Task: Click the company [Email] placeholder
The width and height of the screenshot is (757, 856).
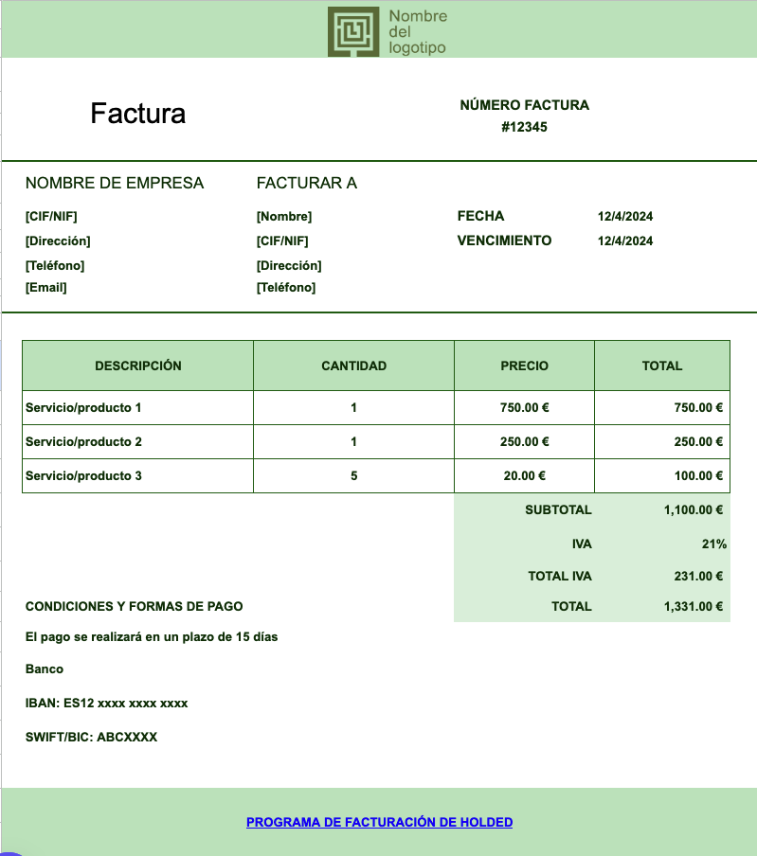Action: coord(45,287)
